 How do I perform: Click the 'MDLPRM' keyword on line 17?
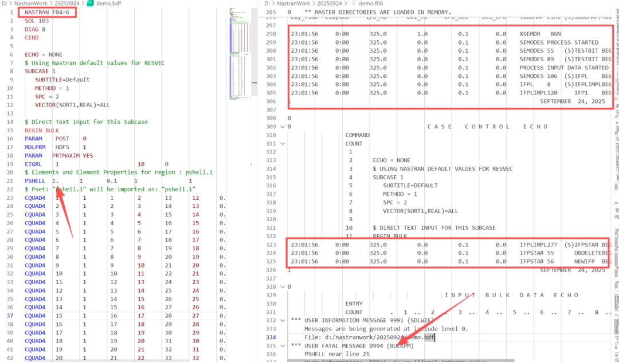[x=35, y=147]
